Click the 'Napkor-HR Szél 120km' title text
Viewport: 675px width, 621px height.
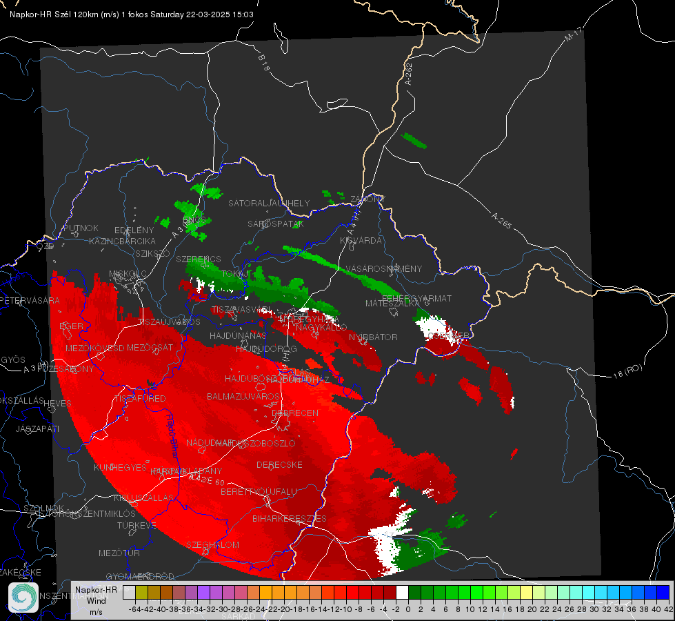[x=54, y=14]
